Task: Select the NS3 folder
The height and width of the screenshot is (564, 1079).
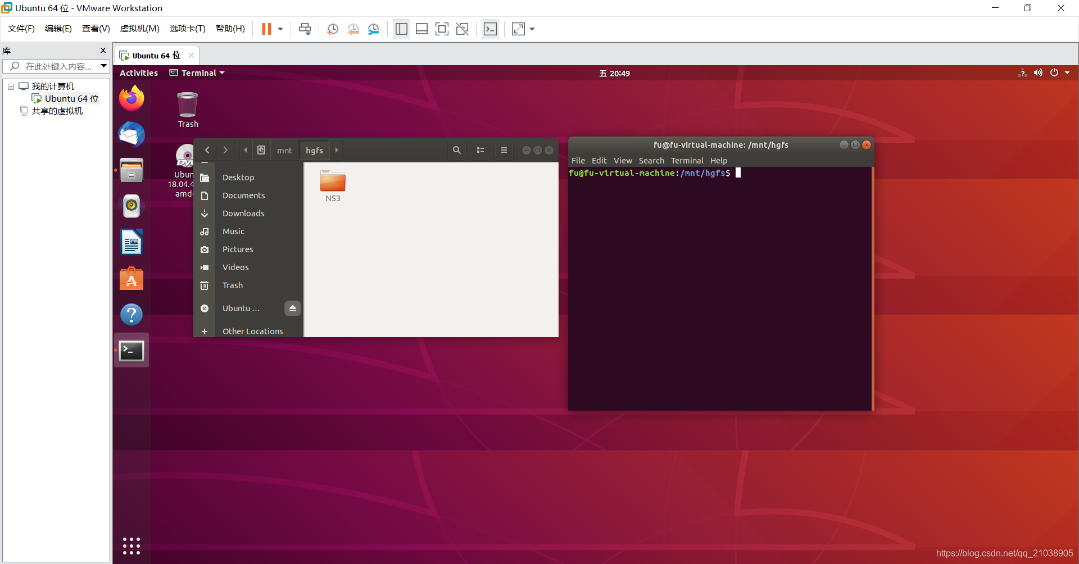Action: [333, 186]
